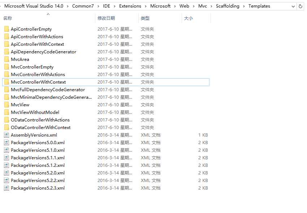Click the PackageVersions5.1.1.xml file icon
Screen dimensions: 307x213
(x=7, y=158)
